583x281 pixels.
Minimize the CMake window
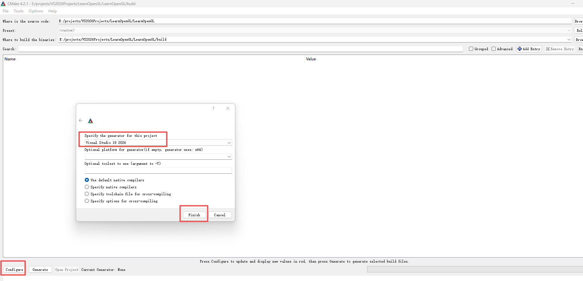click(x=573, y=3)
